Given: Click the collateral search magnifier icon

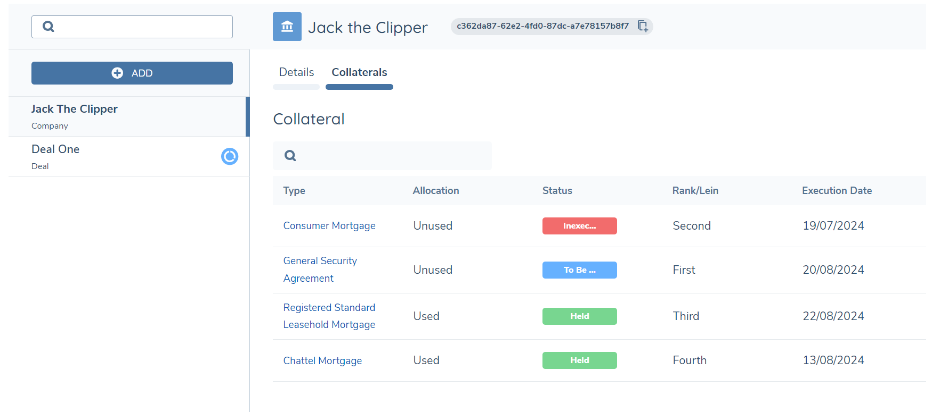Looking at the screenshot, I should point(290,156).
